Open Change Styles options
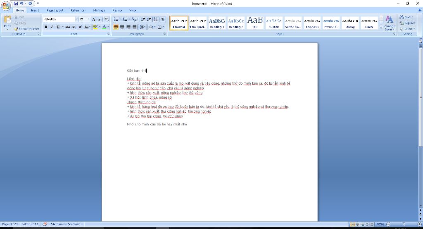Image resolution: width=423 pixels, height=229 pixels. click(389, 23)
